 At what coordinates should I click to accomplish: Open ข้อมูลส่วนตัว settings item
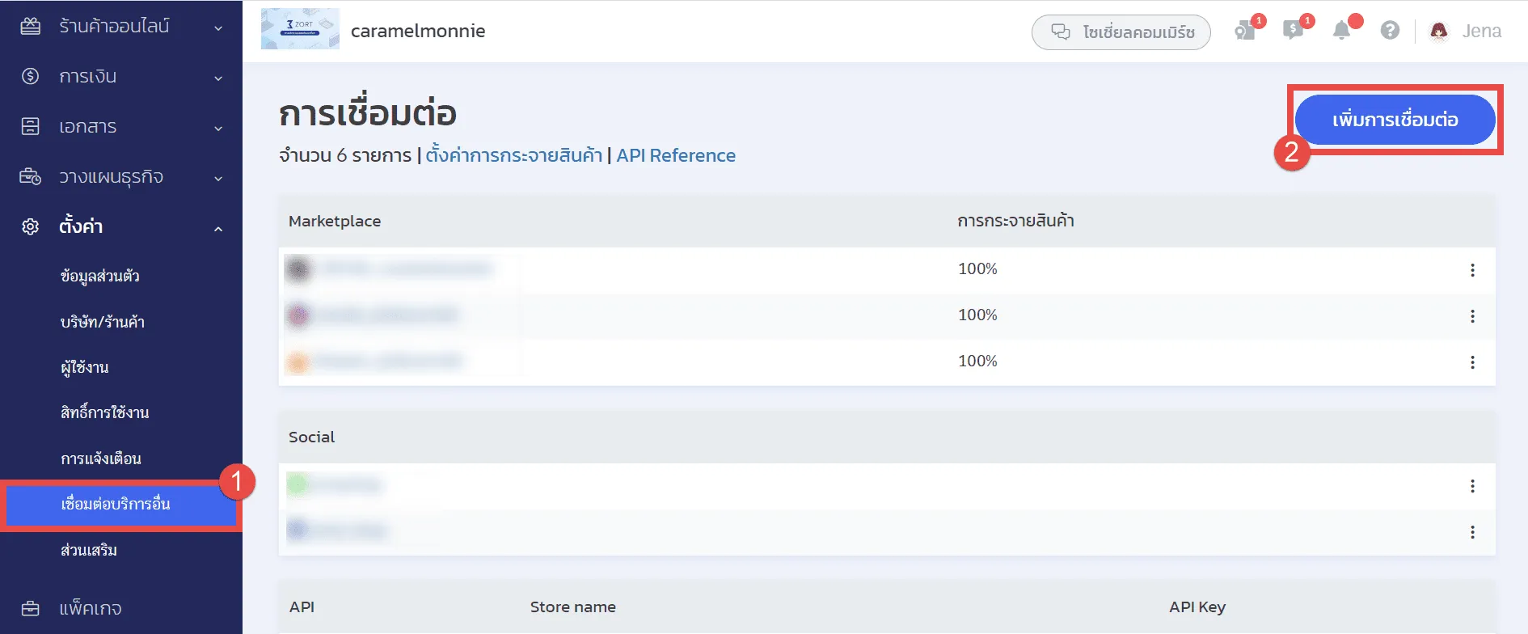coord(100,277)
